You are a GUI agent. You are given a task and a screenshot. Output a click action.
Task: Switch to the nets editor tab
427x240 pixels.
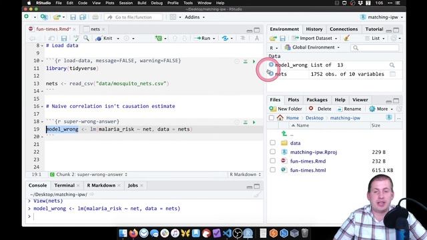tap(95, 29)
